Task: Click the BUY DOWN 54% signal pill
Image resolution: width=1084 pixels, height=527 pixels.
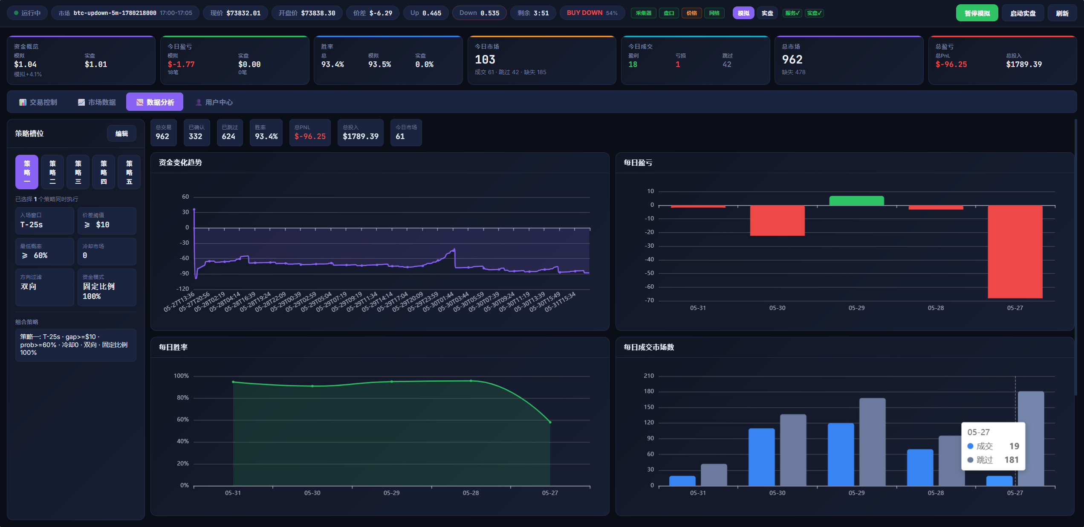Action: pyautogui.click(x=592, y=13)
